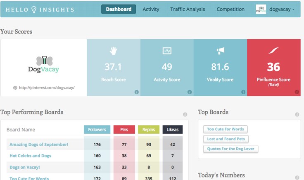Select Quotes For the Dog Lover button

[x=230, y=149]
